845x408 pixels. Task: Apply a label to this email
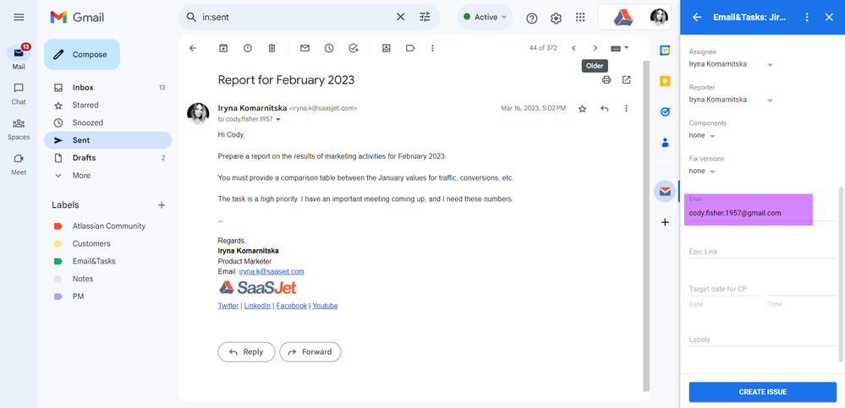(410, 48)
